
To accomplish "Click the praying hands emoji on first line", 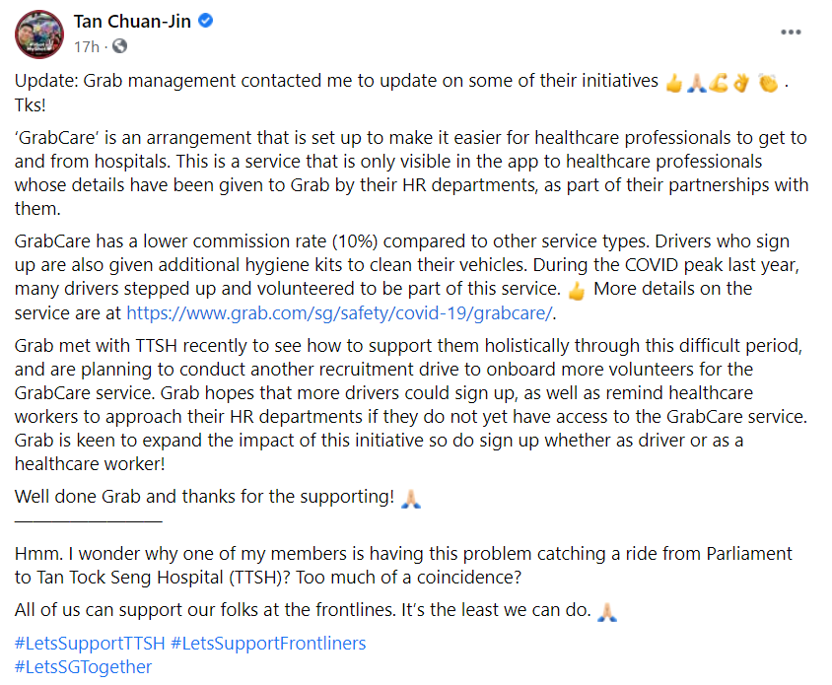I will point(697,83).
